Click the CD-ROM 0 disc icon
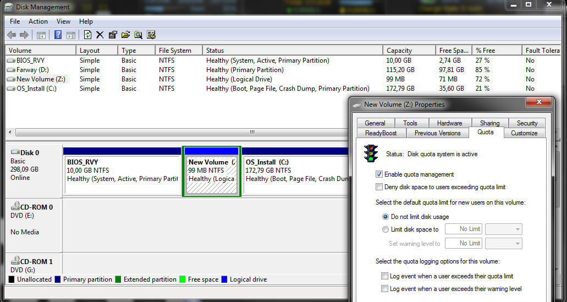The width and height of the screenshot is (567, 302). click(15, 206)
